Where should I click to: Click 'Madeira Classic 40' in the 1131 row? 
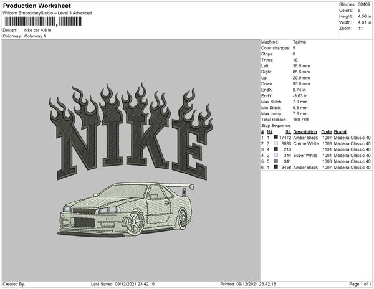coord(352,149)
